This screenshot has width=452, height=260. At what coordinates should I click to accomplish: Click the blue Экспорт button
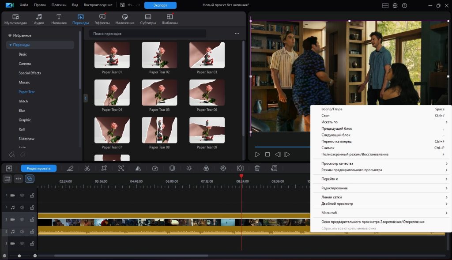coord(160,5)
